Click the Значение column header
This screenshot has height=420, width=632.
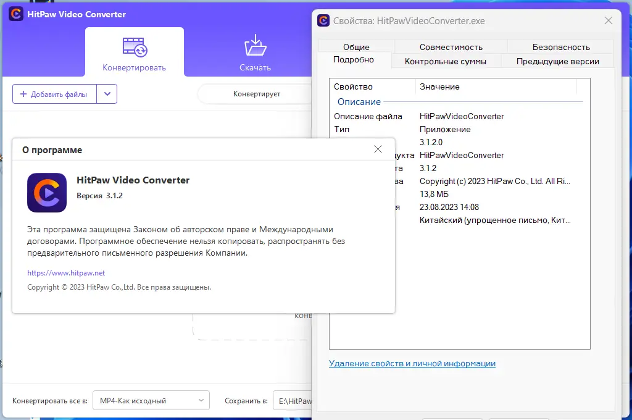tap(496, 86)
